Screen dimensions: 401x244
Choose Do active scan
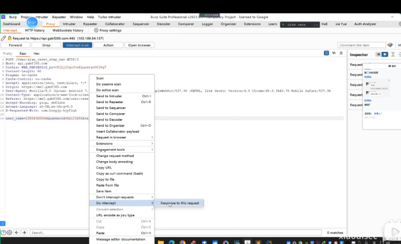(122, 90)
